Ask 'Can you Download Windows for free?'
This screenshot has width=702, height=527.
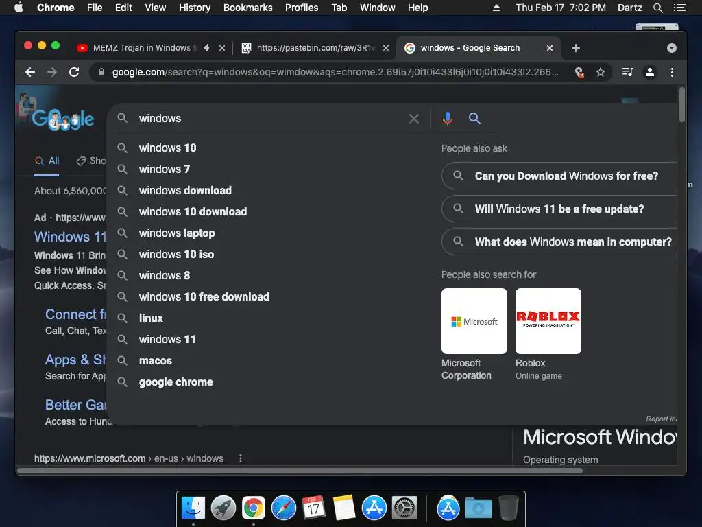559,176
